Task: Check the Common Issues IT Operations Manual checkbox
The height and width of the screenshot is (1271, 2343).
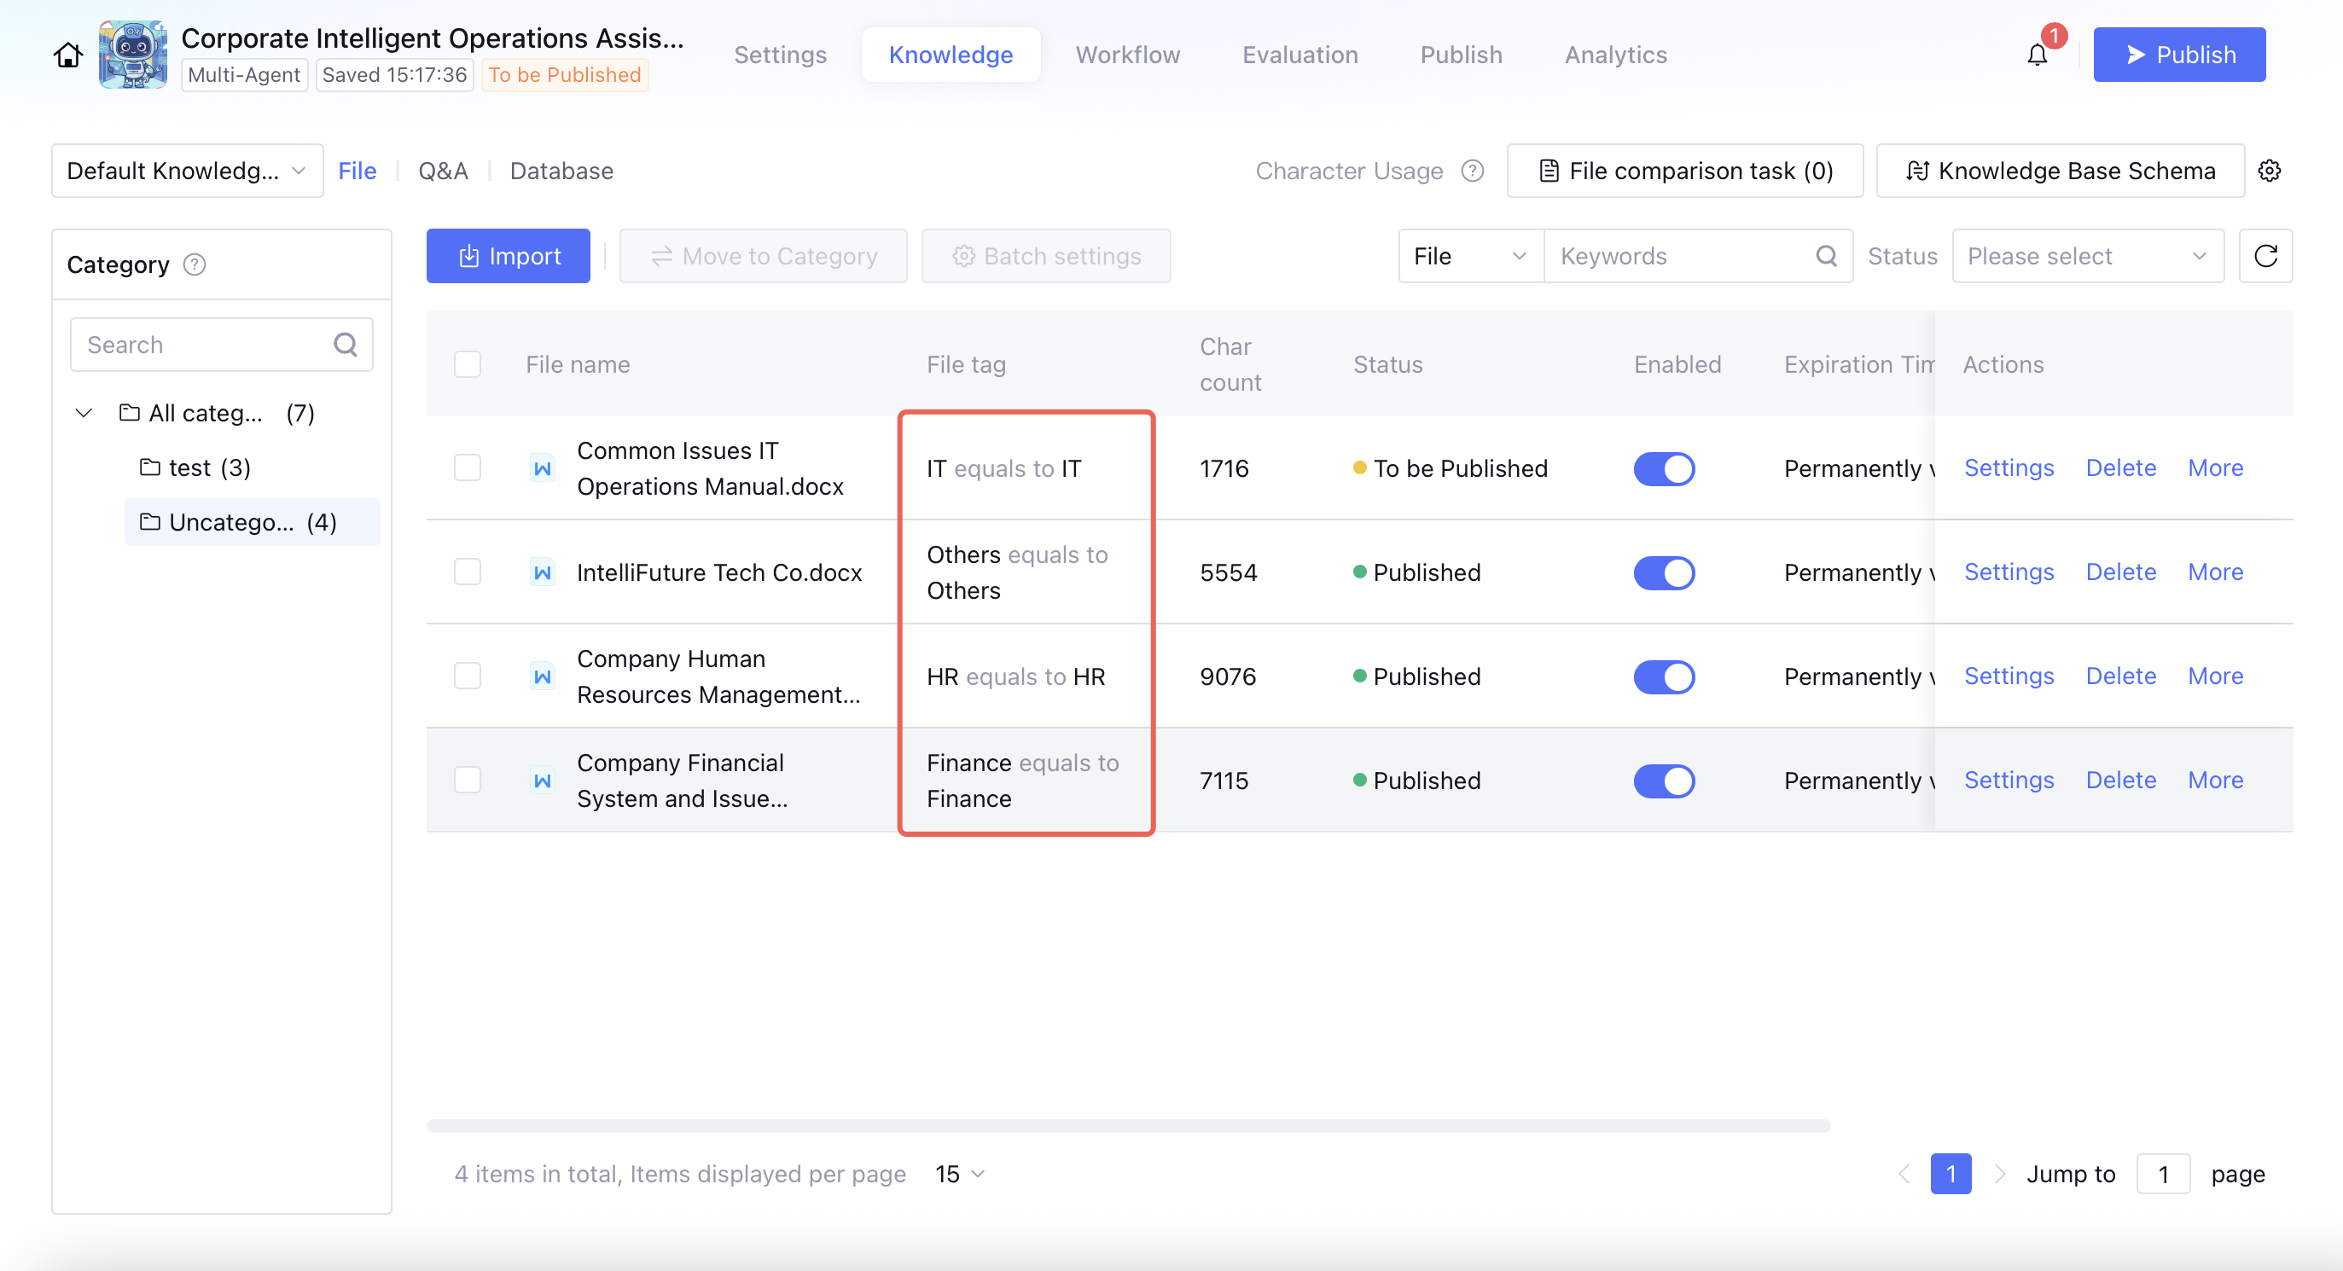Action: pos(468,468)
